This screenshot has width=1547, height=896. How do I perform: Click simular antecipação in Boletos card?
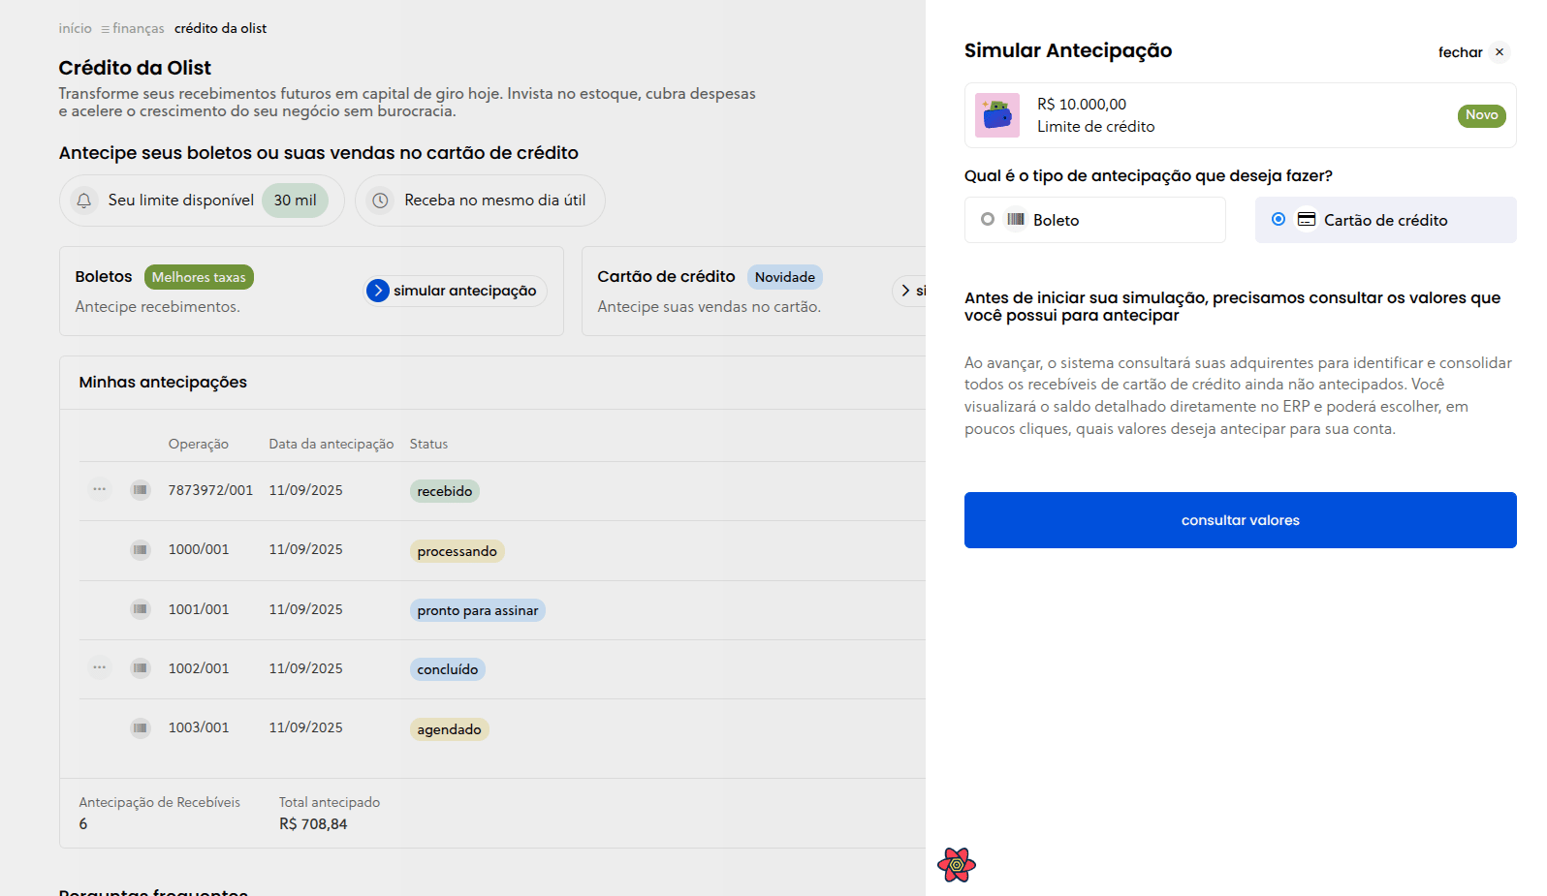[x=456, y=291]
